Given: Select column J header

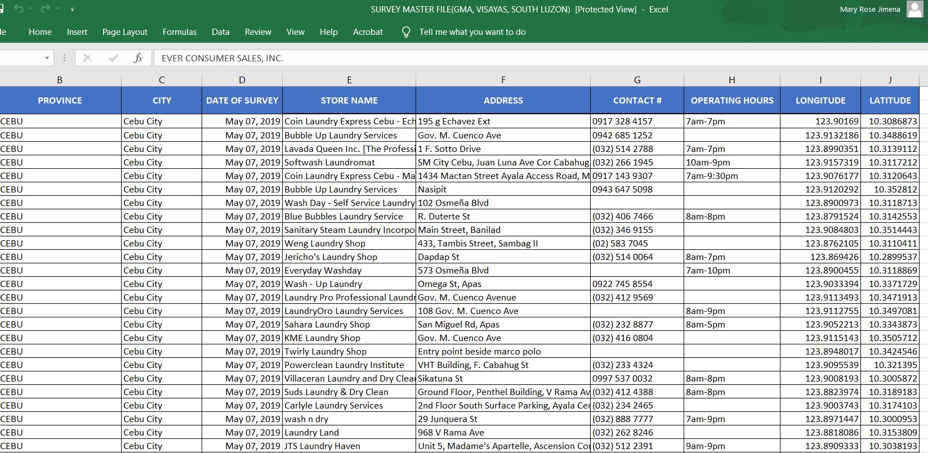Looking at the screenshot, I should click(x=890, y=80).
